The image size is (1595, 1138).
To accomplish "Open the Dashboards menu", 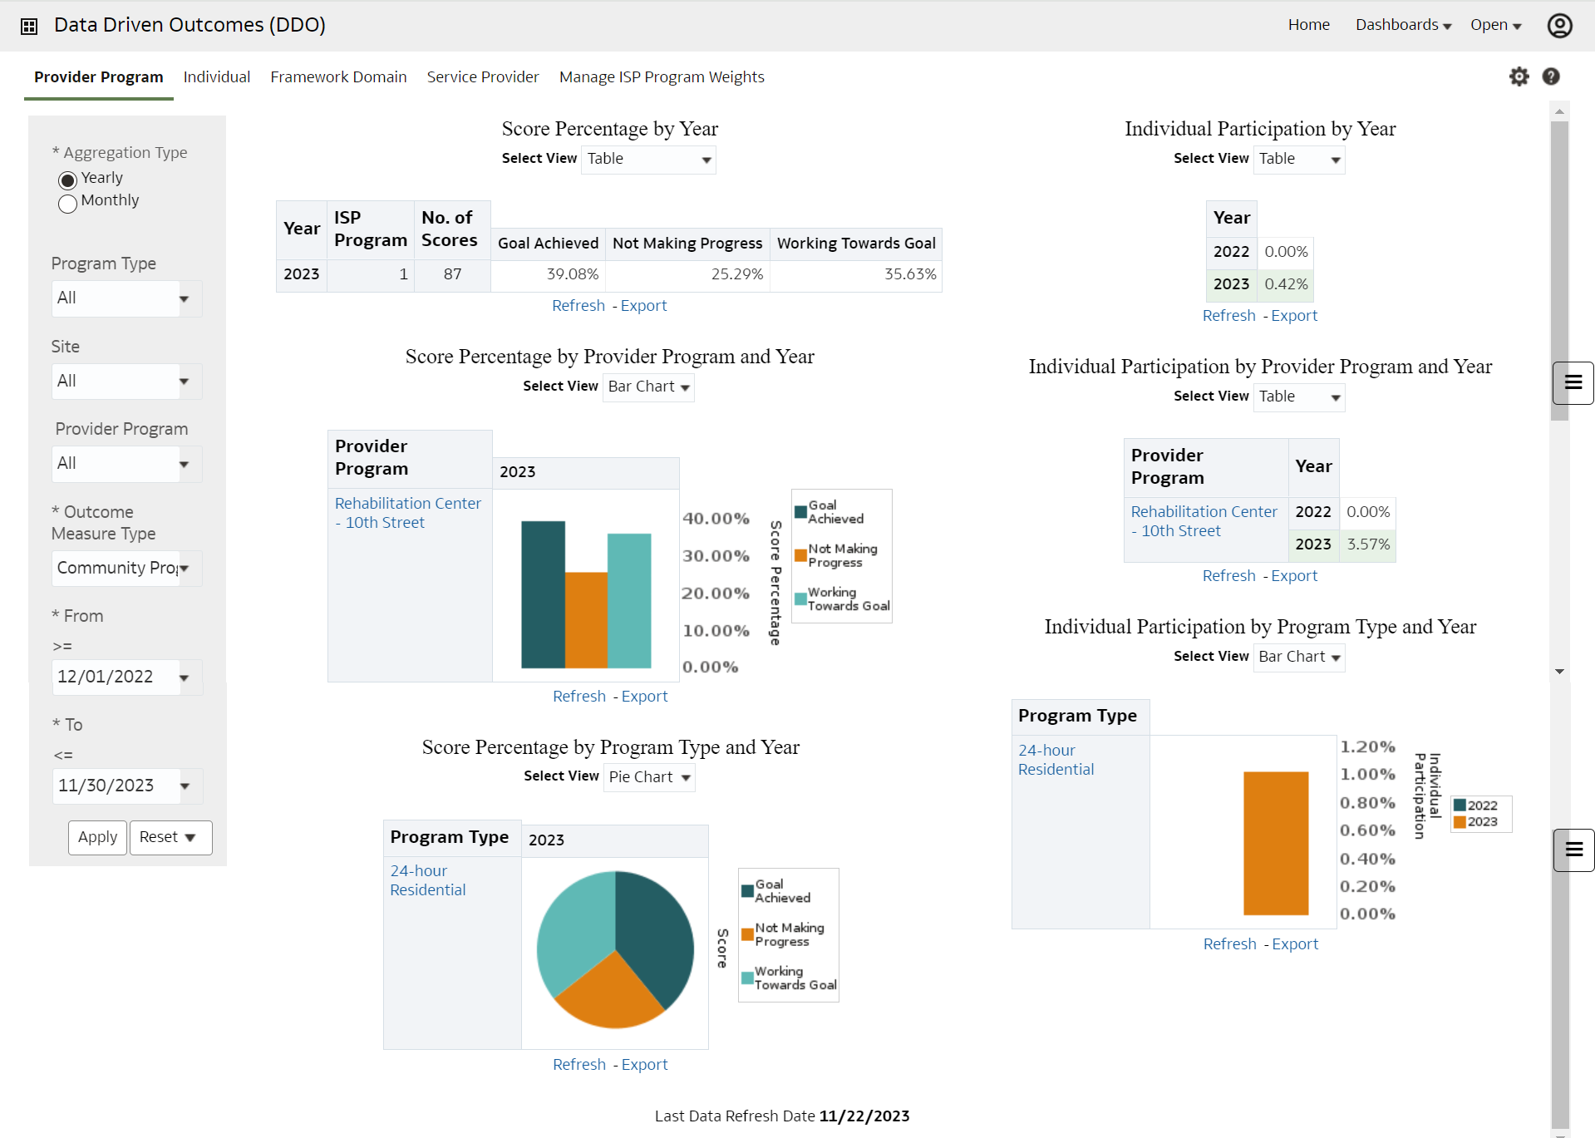I will 1402,24.
